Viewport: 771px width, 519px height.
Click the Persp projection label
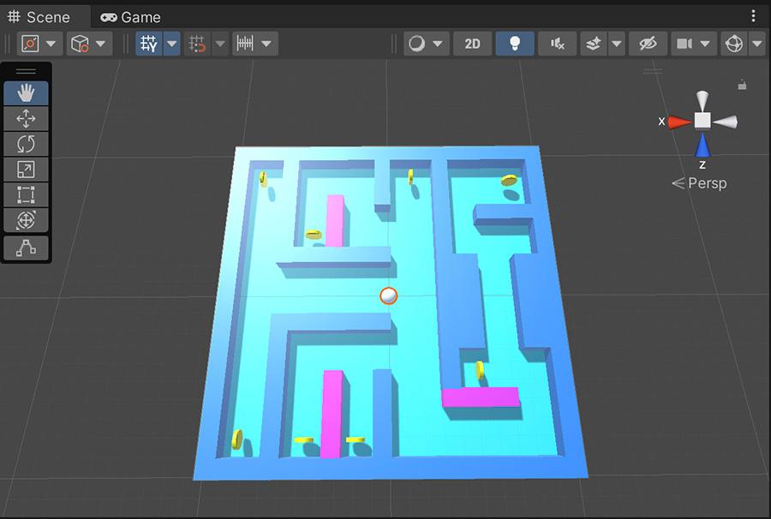tap(706, 183)
